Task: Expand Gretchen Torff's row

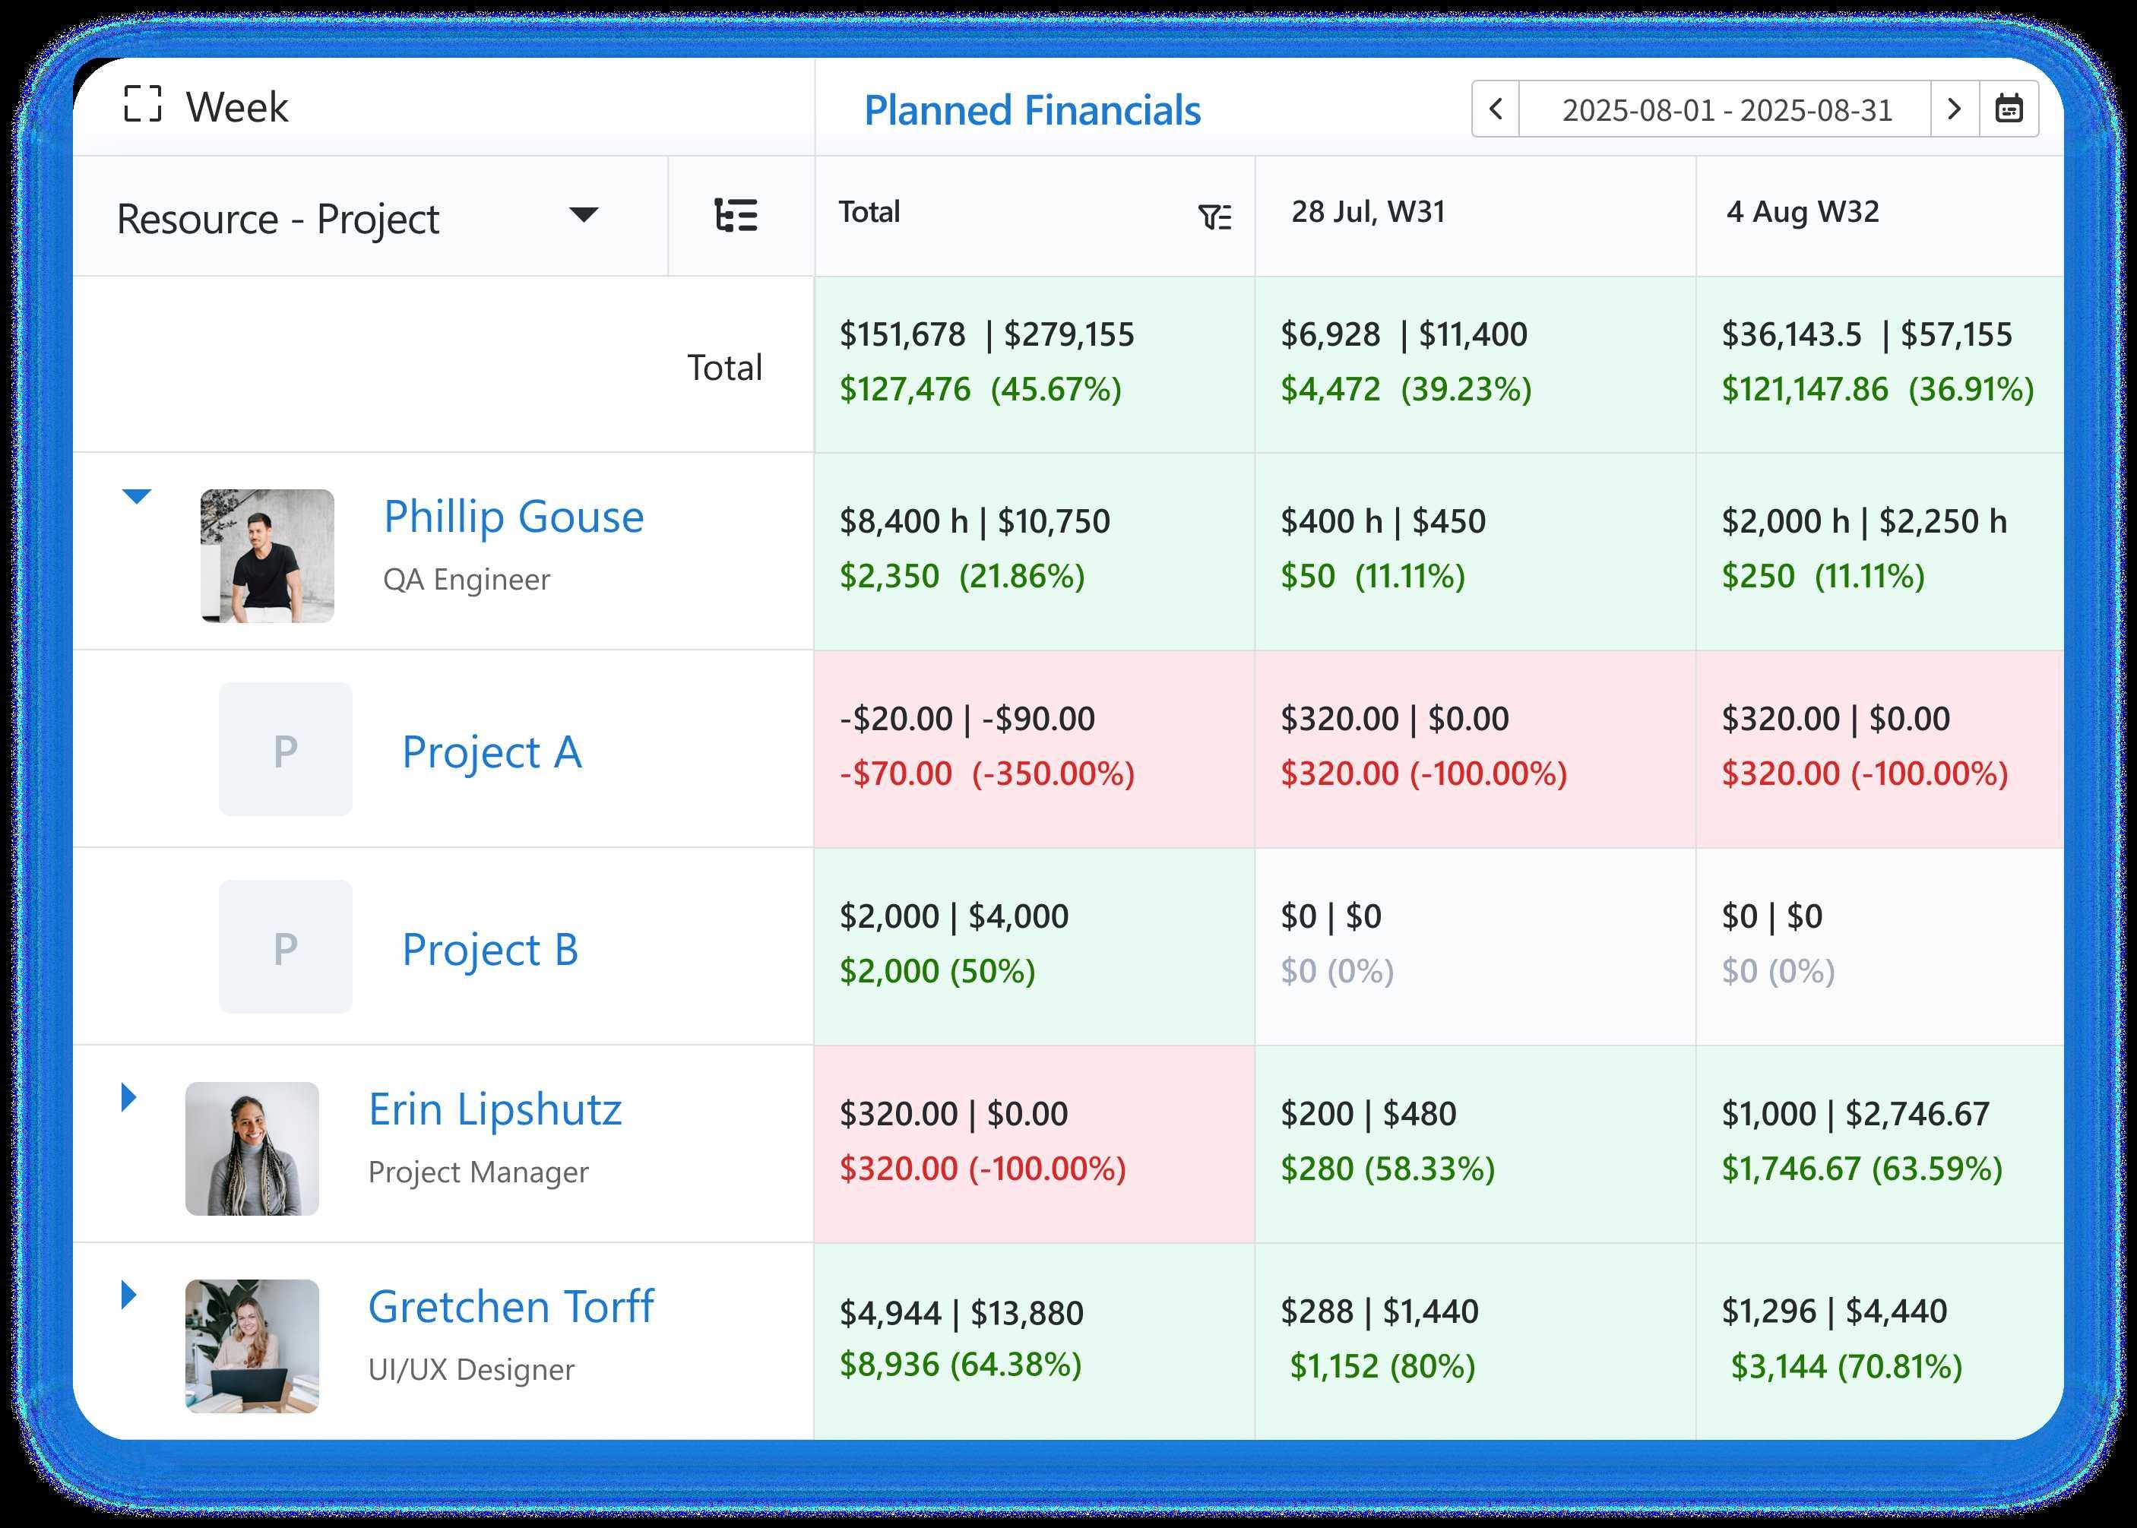Action: [129, 1295]
